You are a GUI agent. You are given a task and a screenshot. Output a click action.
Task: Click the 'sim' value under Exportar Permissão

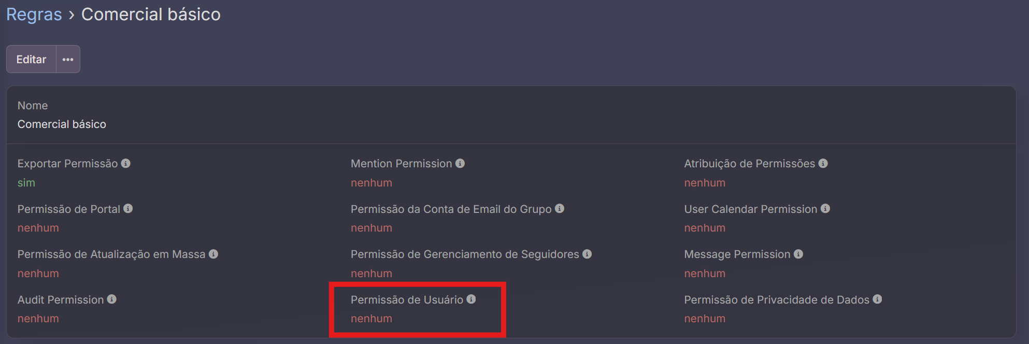coord(26,183)
